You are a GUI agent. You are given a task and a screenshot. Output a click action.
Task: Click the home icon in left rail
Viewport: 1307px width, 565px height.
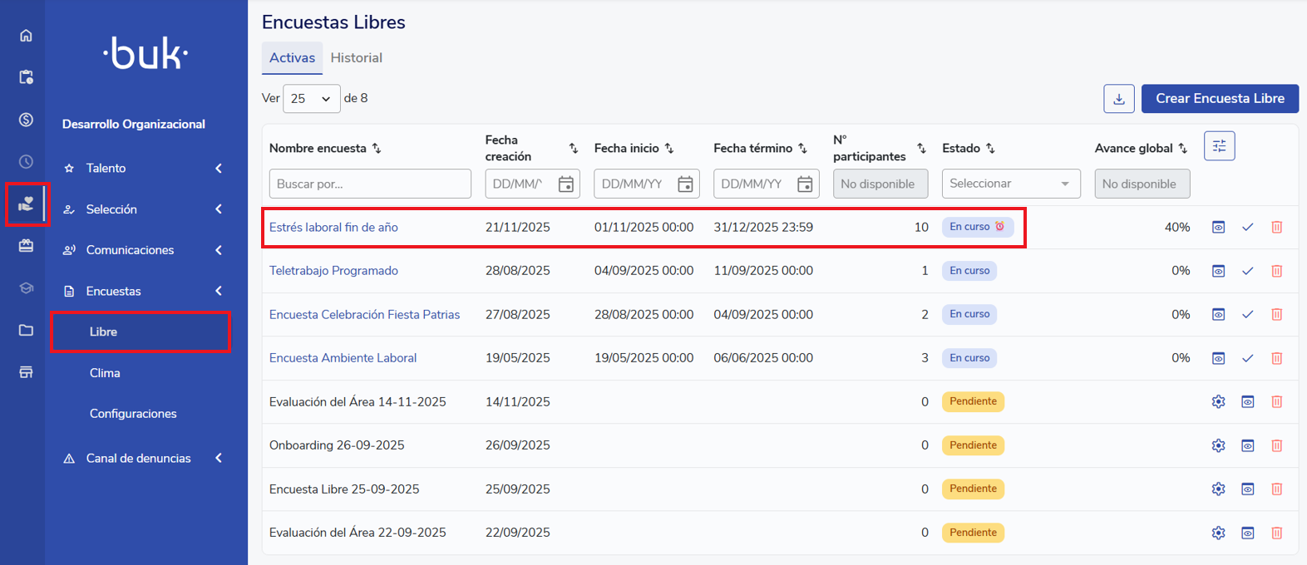pyautogui.click(x=26, y=36)
